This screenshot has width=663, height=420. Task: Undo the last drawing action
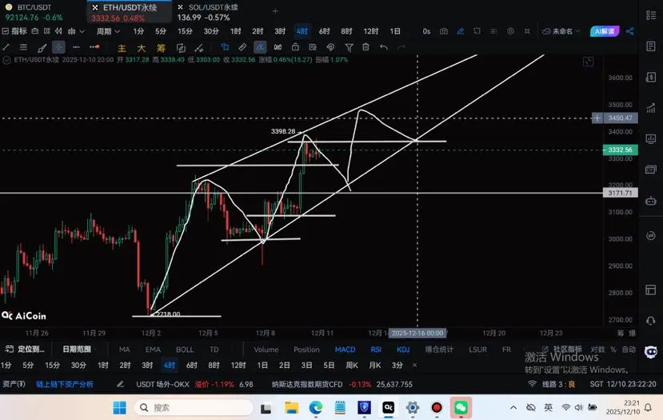[384, 47]
